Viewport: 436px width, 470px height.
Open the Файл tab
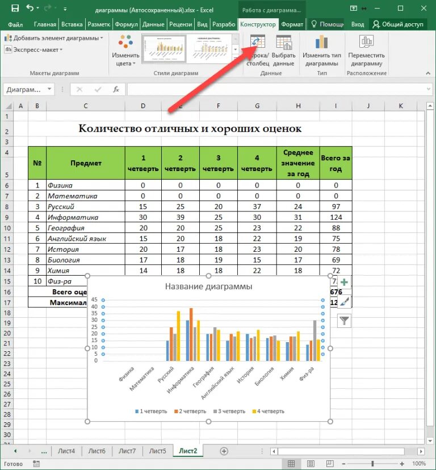click(15, 24)
